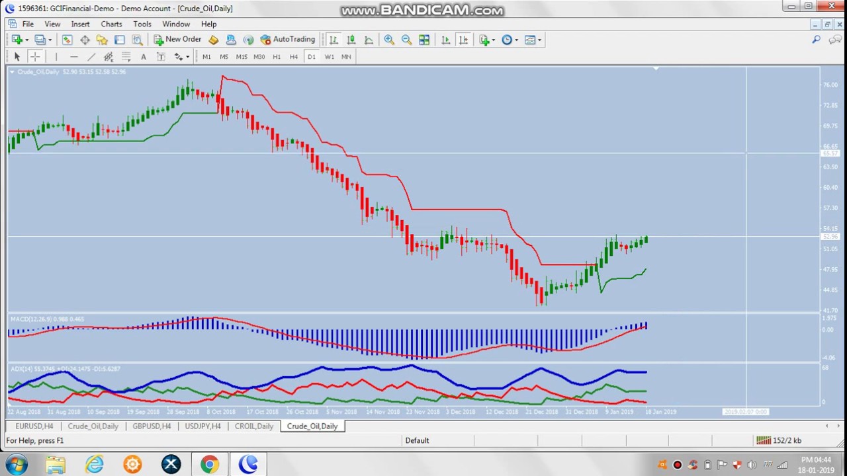Zoom out the chart
The width and height of the screenshot is (847, 476).
[406, 40]
